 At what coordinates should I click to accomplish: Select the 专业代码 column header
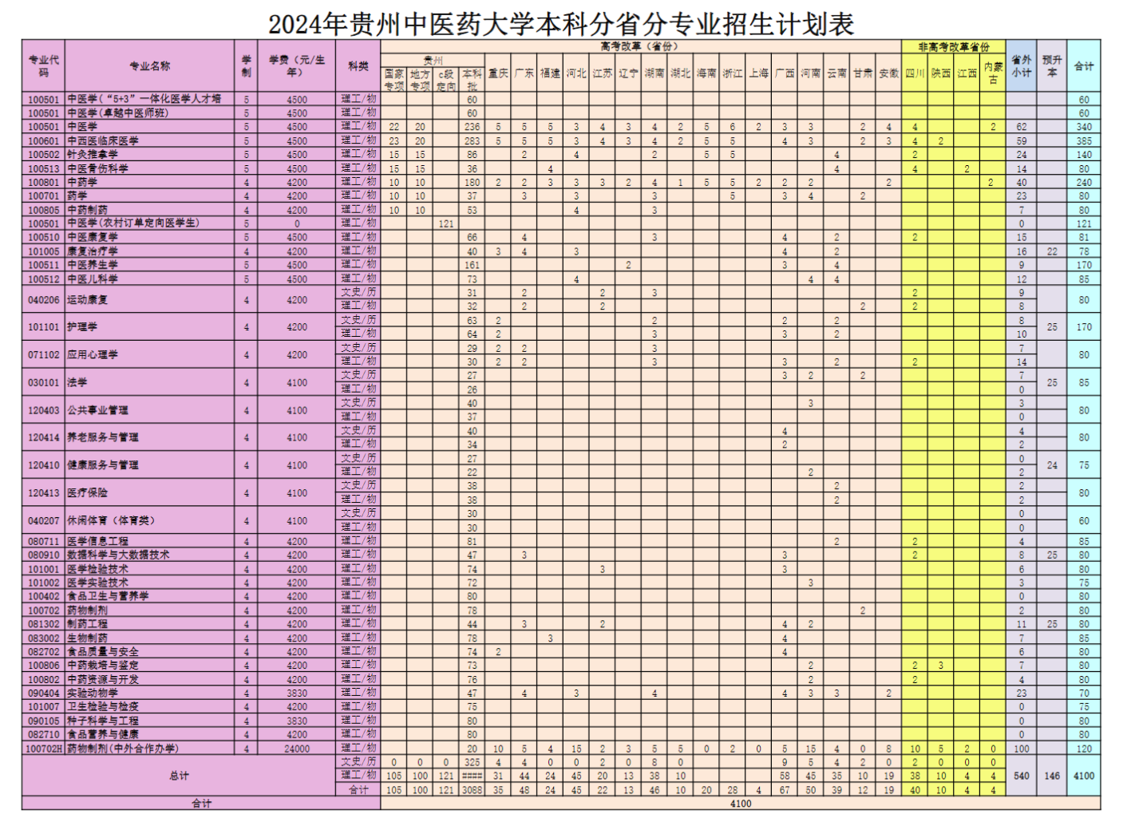(x=43, y=66)
